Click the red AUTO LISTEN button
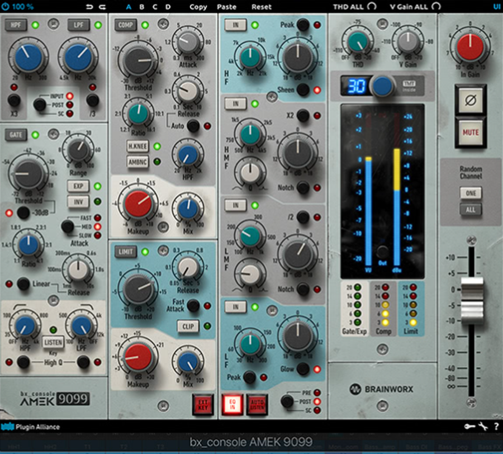Screen dimensions: 503x454 tap(257, 405)
